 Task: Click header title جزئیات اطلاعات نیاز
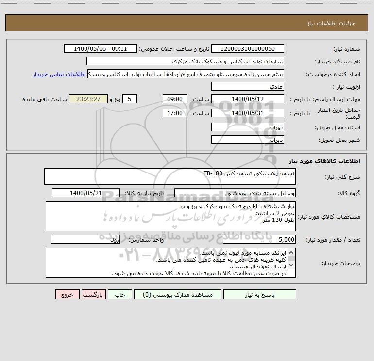[x=331, y=23]
